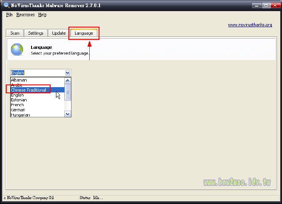
Task: Select French from the language list
Action: point(17,105)
